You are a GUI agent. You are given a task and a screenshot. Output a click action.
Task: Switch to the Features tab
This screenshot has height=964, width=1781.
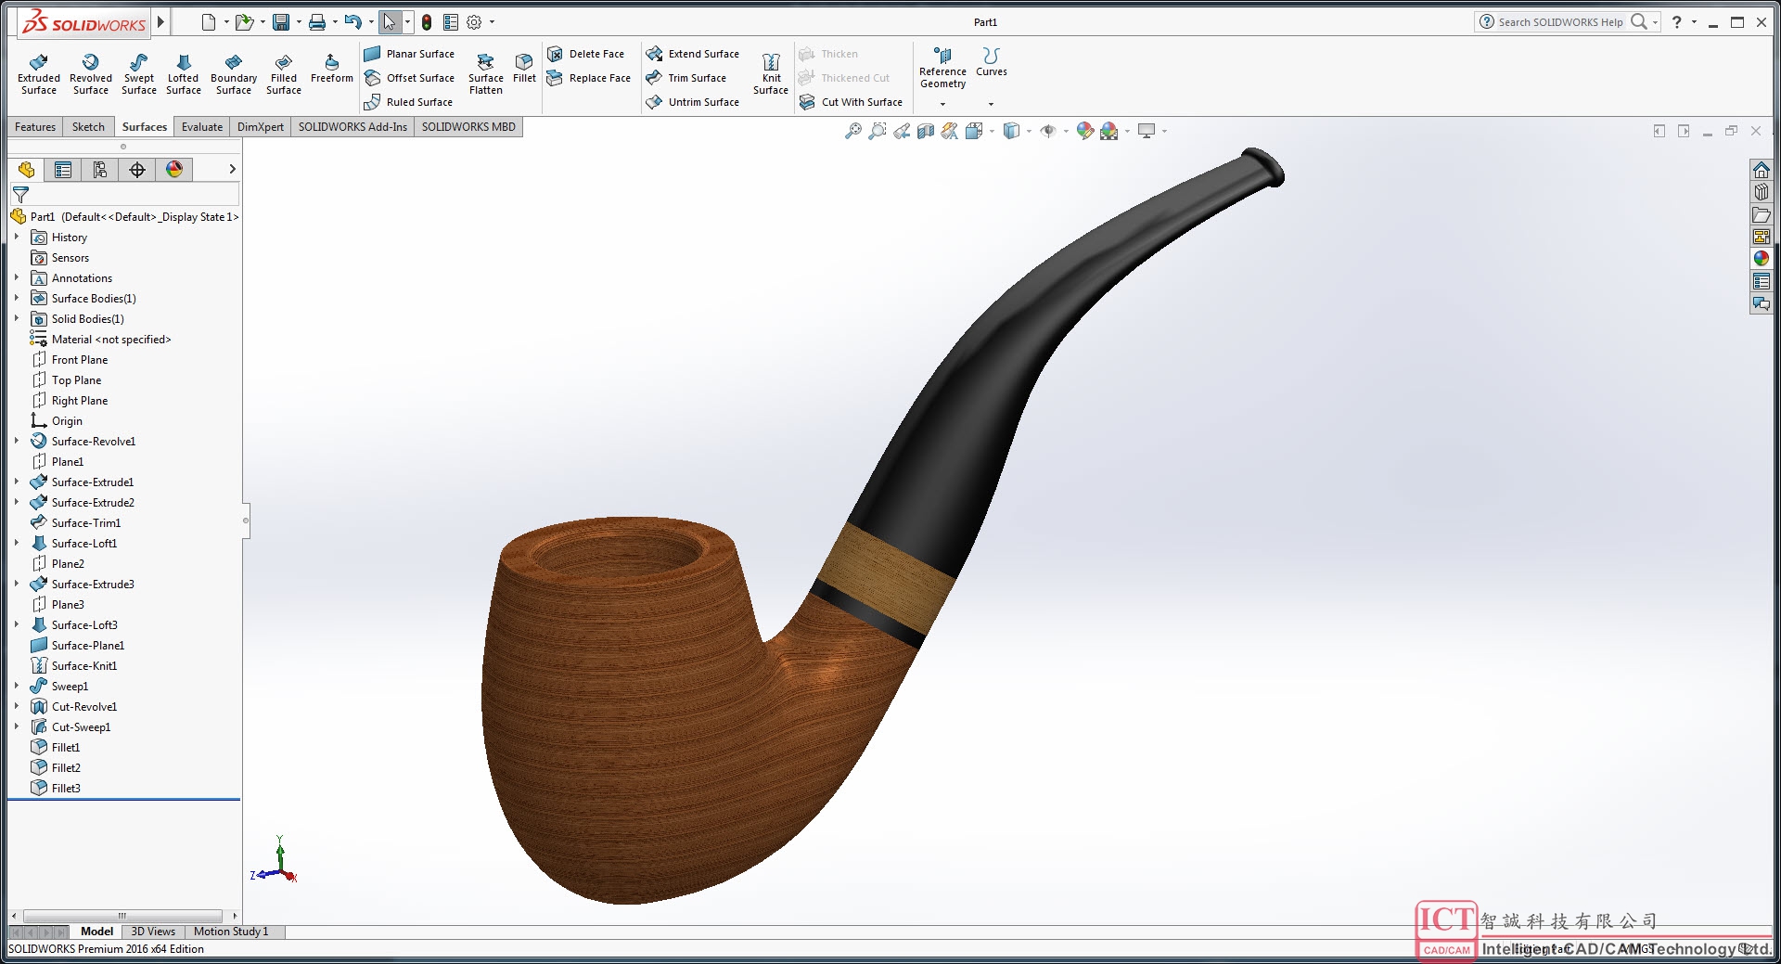point(35,127)
